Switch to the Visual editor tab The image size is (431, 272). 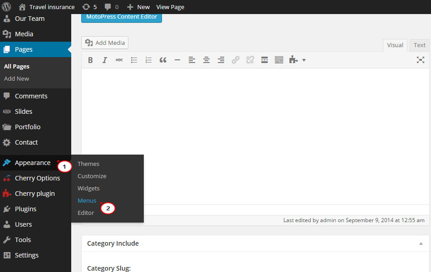point(395,45)
